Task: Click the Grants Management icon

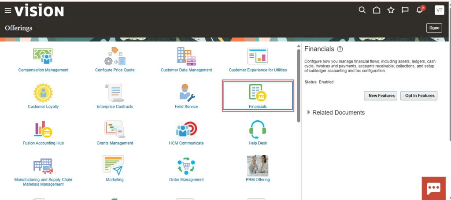Action: click(x=115, y=129)
